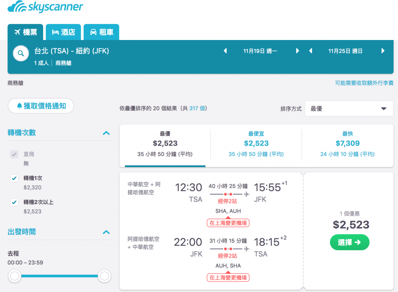The image size is (398, 292).
Task: Switch to the 酒店 hotels tab
Action: coord(63,32)
